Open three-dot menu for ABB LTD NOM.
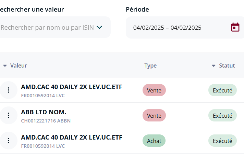Screen dimensions: 244x159 coord(9,115)
